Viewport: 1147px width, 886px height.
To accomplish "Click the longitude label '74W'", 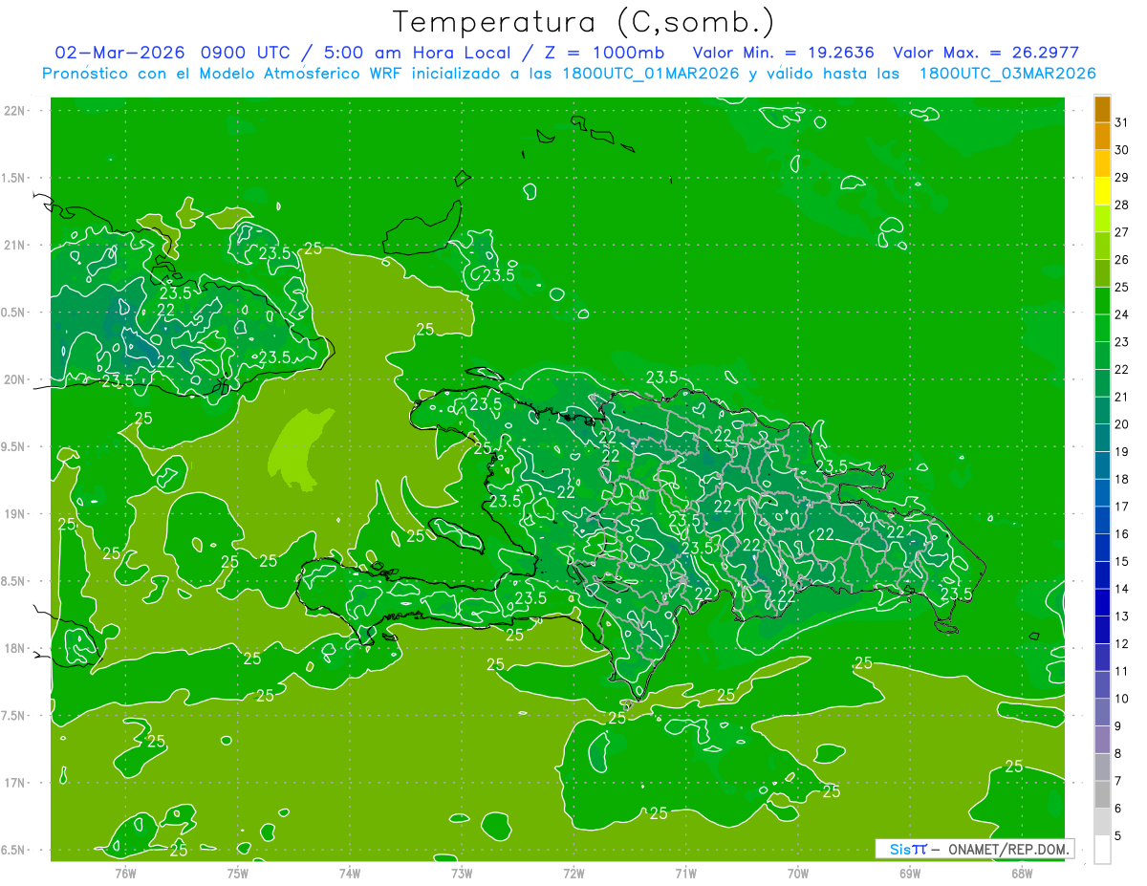I will (350, 873).
